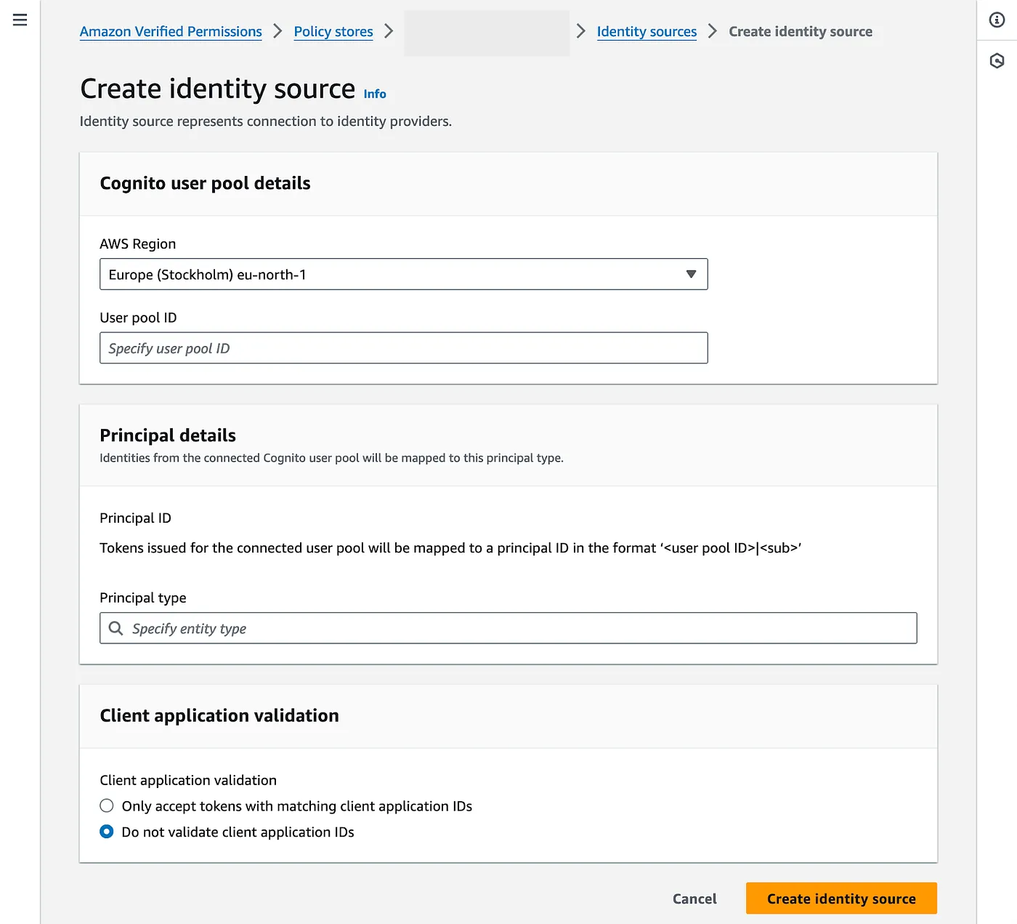Click the chevron after Amazon Verified Permissions
The height and width of the screenshot is (924, 1017).
click(277, 31)
